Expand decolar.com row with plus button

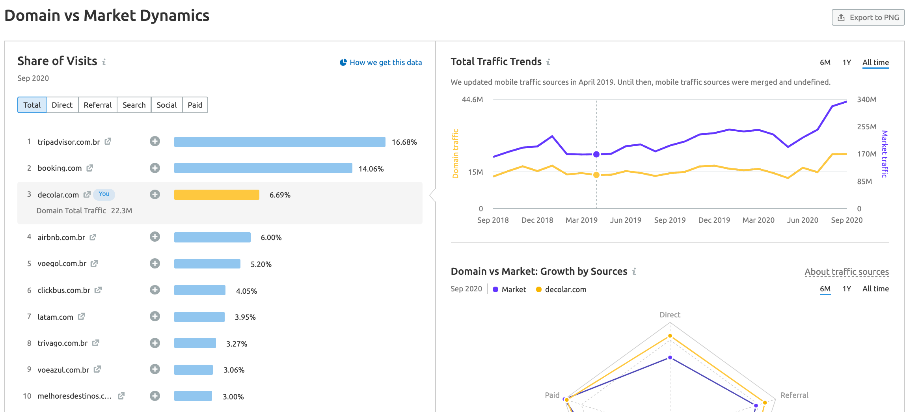click(x=155, y=194)
